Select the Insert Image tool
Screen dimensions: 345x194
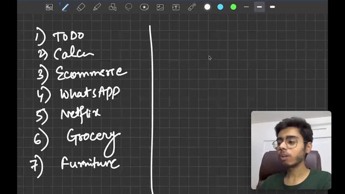pos(160,7)
